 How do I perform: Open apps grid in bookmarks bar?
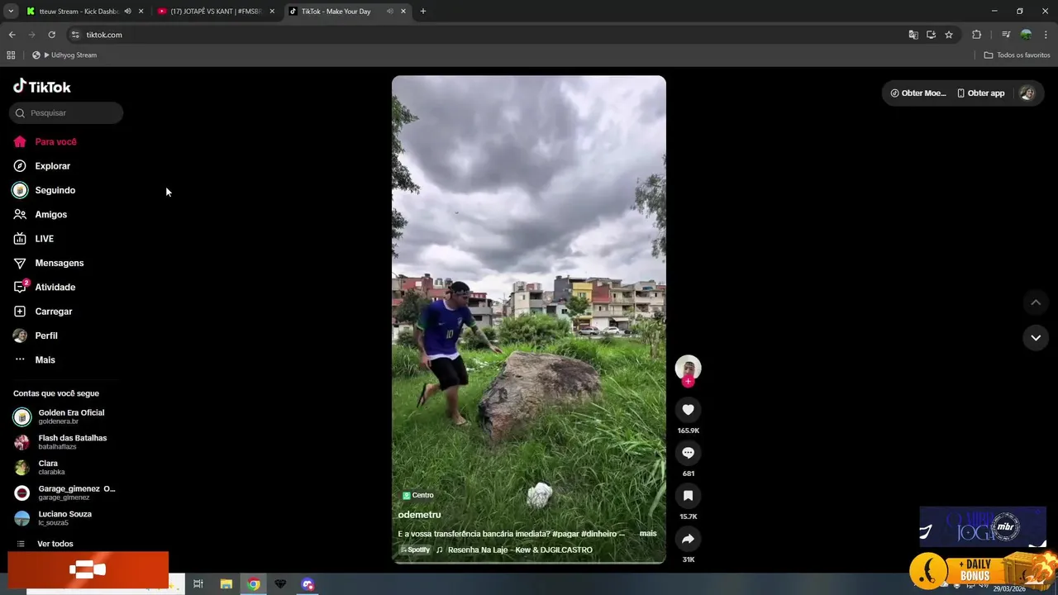tap(11, 55)
